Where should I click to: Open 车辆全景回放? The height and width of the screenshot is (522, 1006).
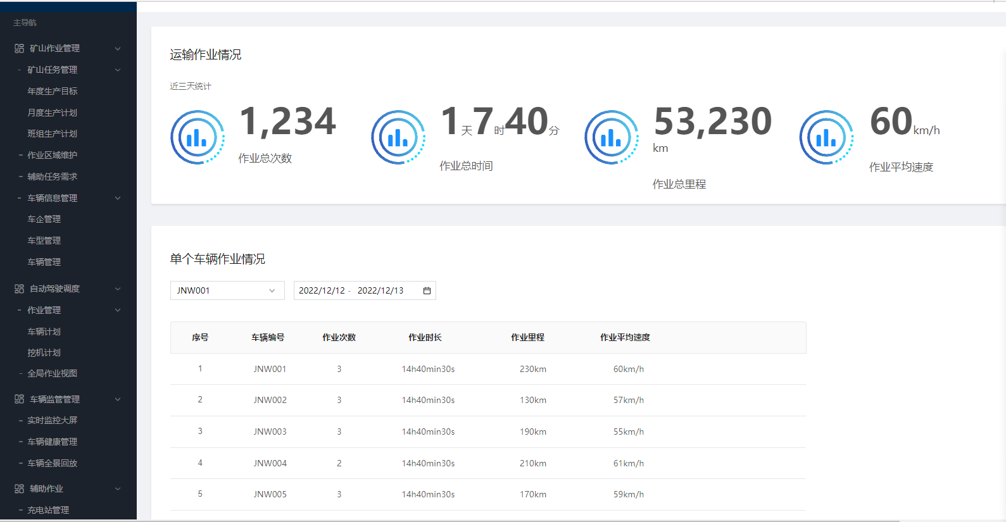[53, 463]
